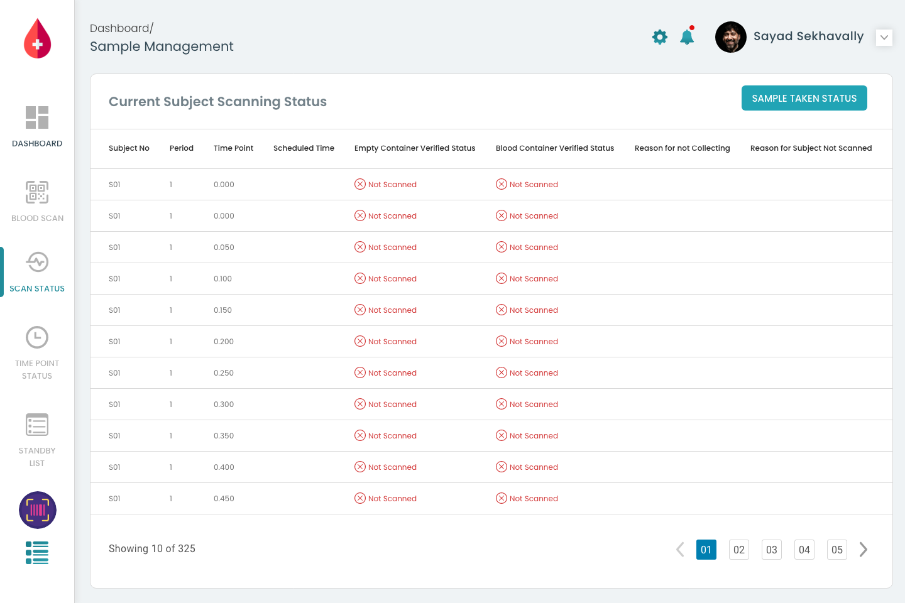Click empty container status icon for time 0.300
905x603 pixels.
click(x=360, y=404)
